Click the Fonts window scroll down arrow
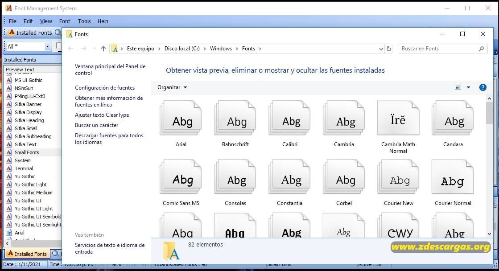Viewport: 499px width, 271px height. point(490,234)
